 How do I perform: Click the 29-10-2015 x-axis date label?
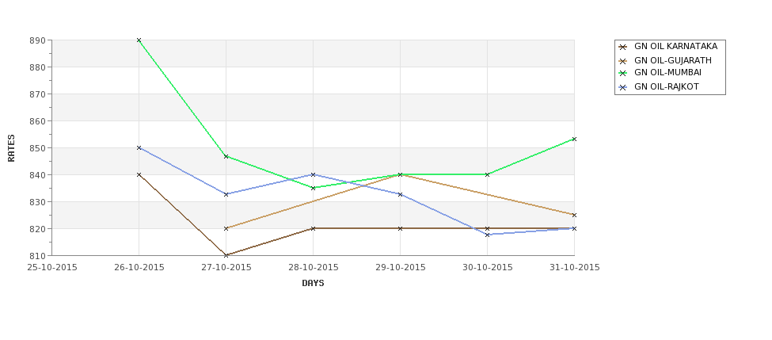[x=401, y=268]
